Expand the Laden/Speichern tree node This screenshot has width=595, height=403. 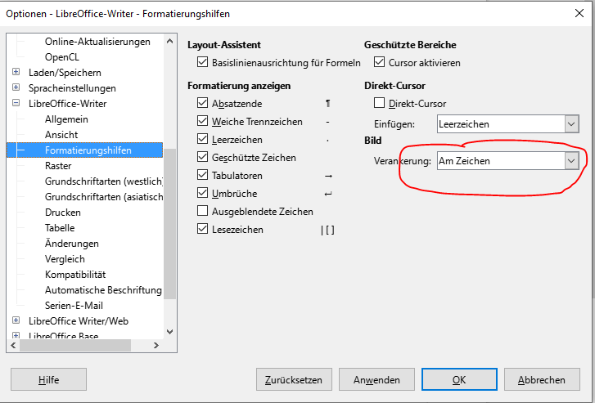point(16,72)
